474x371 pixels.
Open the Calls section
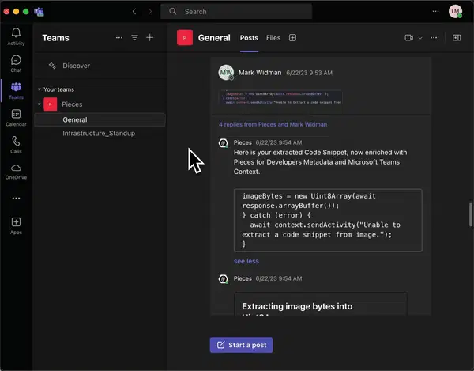[16, 145]
